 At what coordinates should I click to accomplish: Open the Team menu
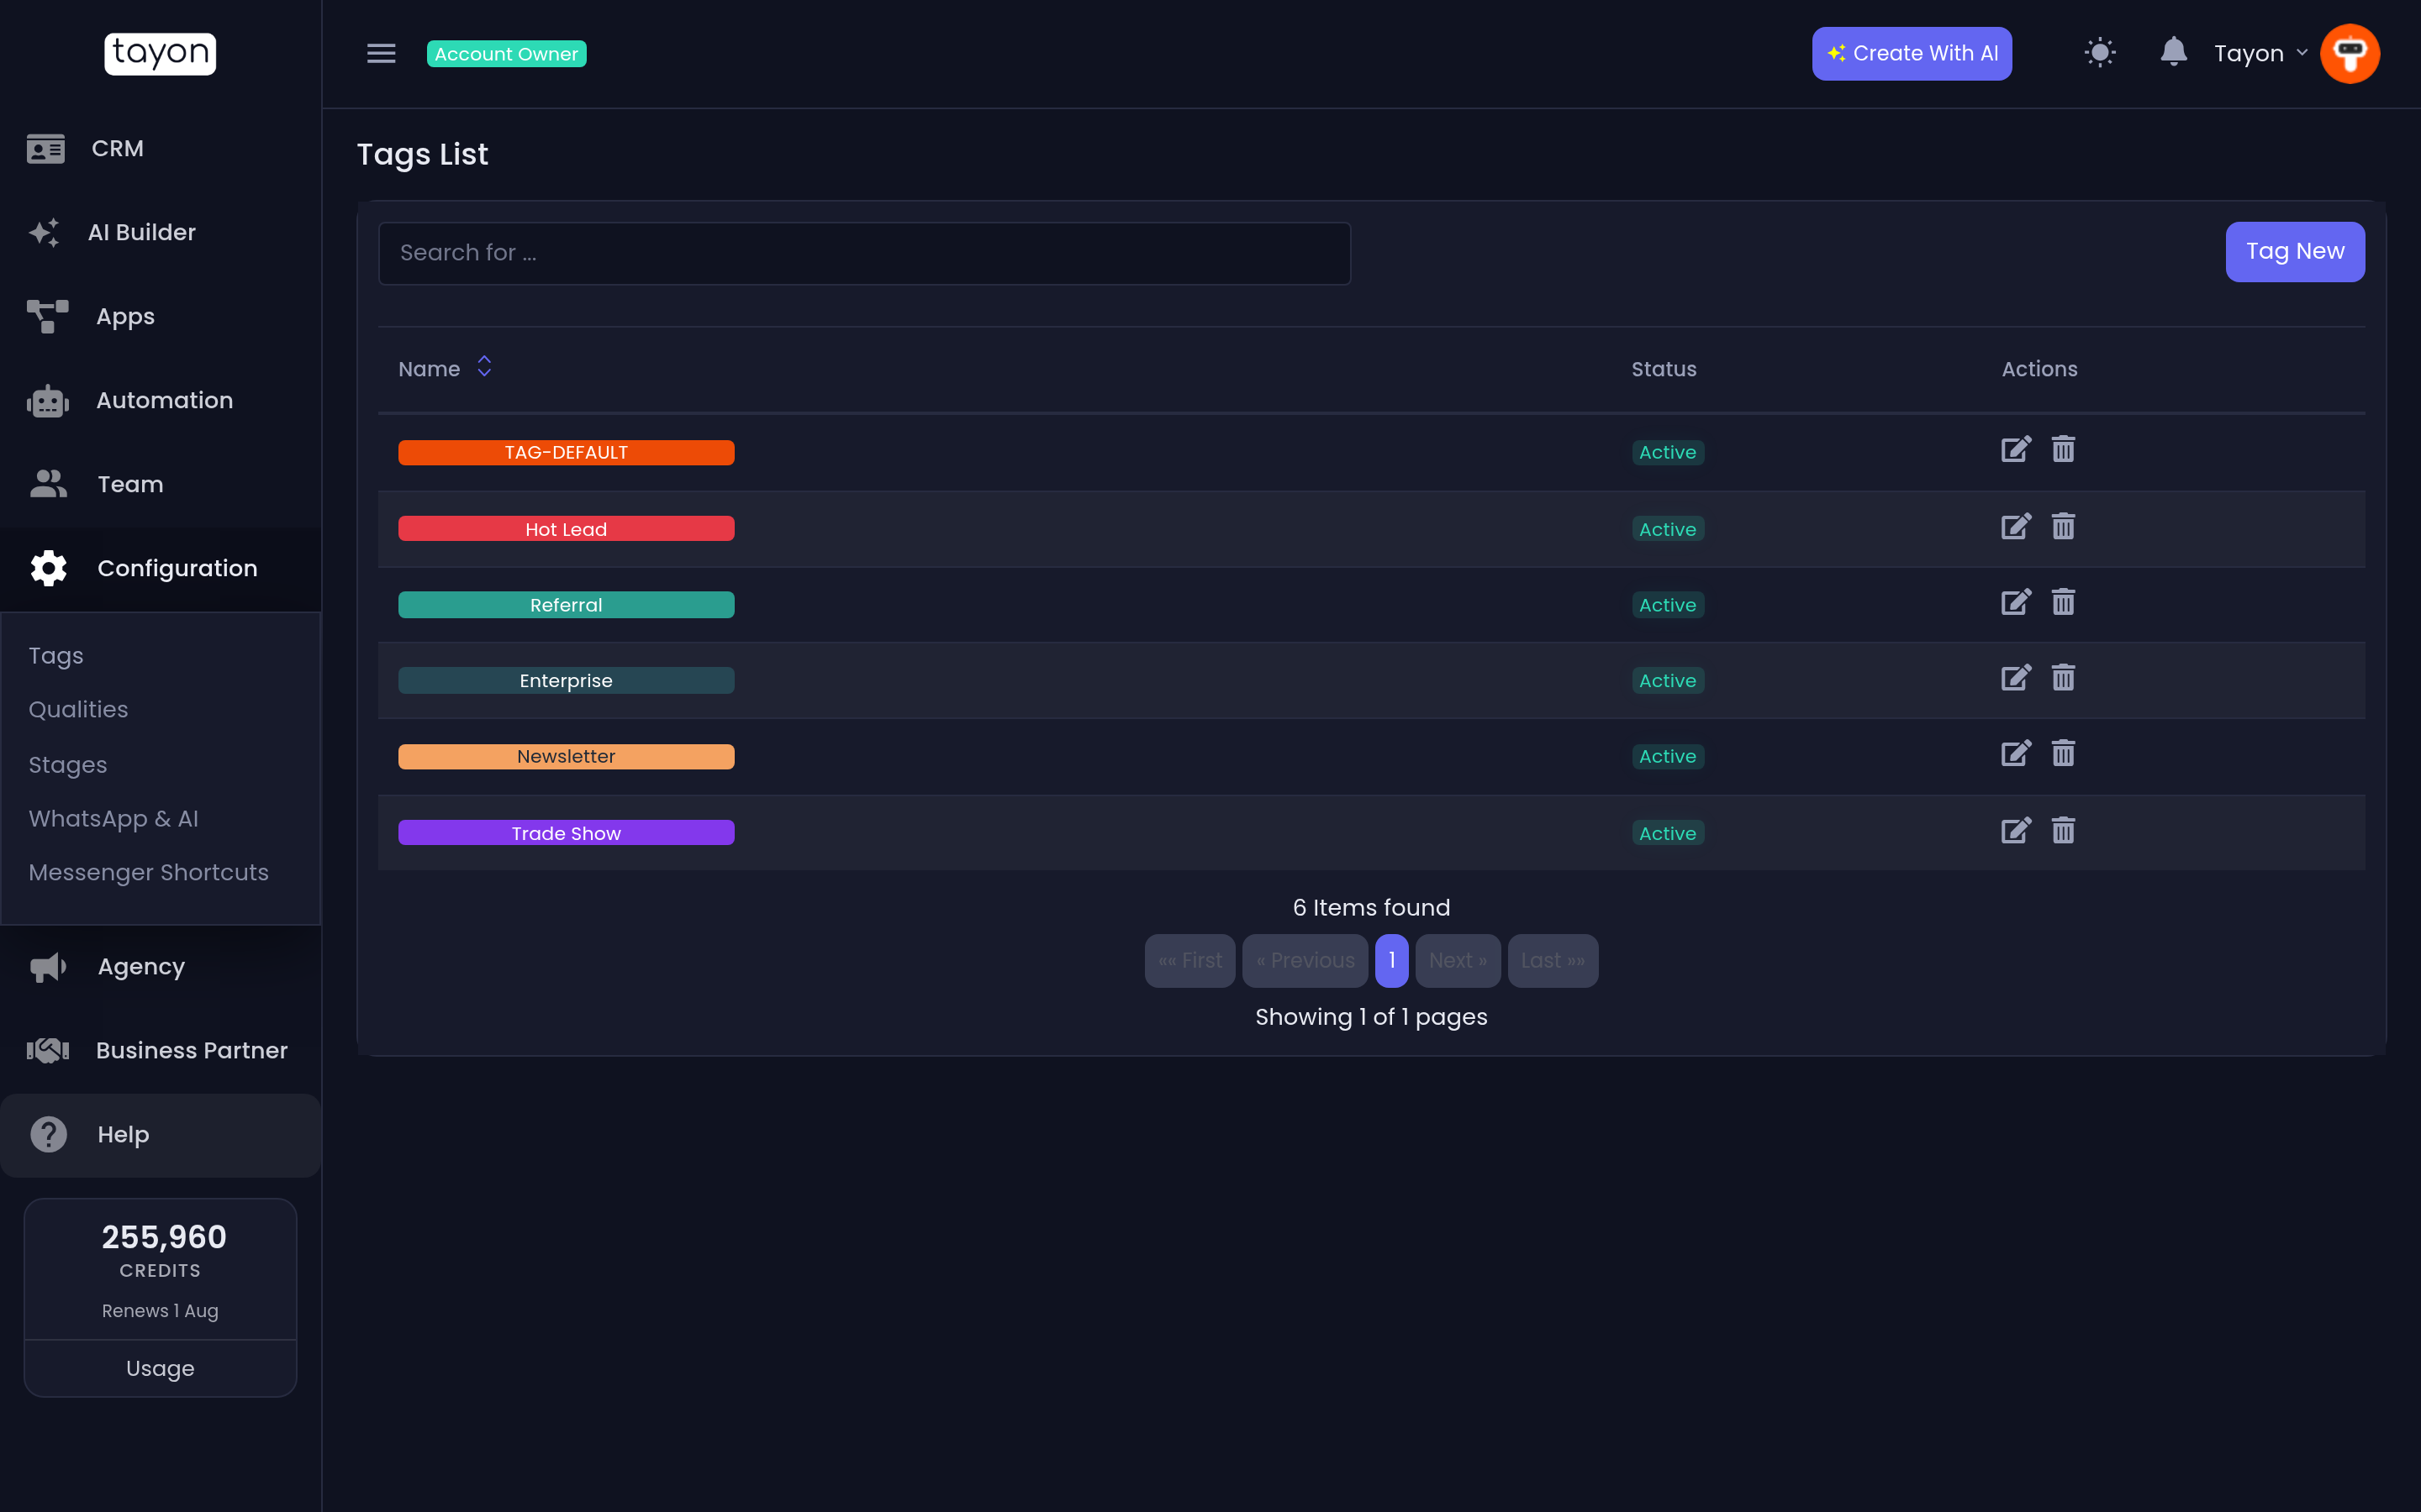(160, 485)
